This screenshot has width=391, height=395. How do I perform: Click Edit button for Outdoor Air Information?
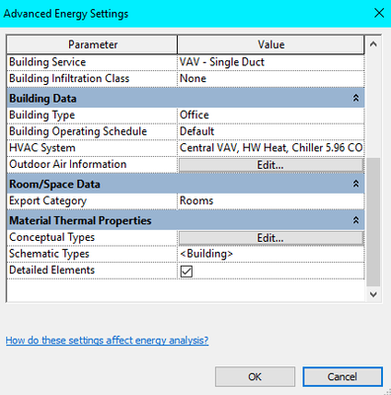click(x=271, y=165)
